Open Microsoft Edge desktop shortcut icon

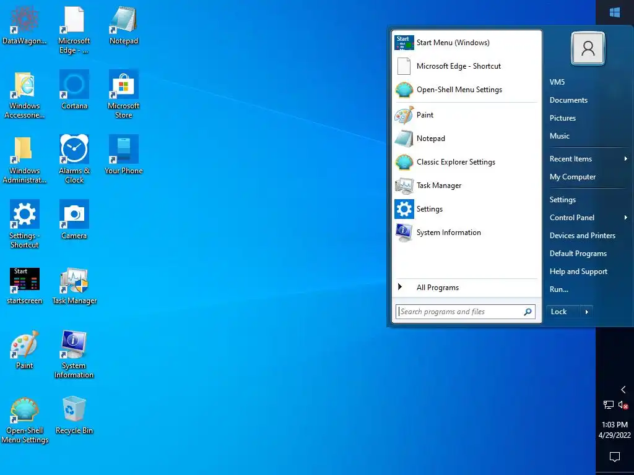(x=74, y=30)
